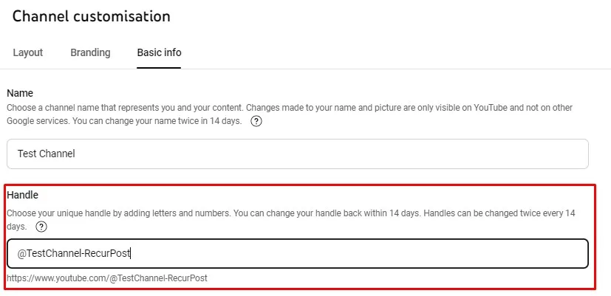The height and width of the screenshot is (296, 611).
Task: Place cursor on the Test Channel text
Action: coord(47,154)
